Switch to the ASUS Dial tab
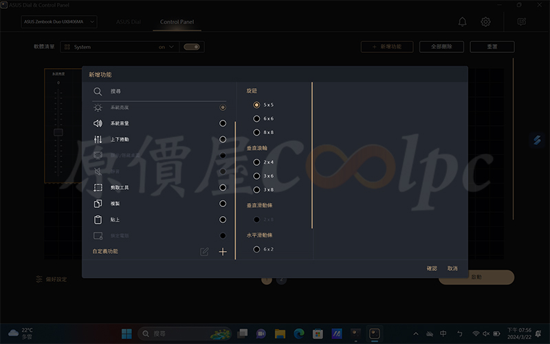The image size is (550, 344). (129, 22)
